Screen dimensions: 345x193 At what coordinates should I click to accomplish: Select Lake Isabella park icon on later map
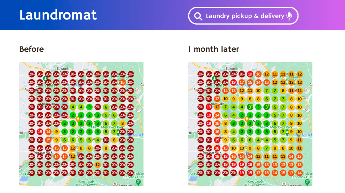tap(214, 78)
